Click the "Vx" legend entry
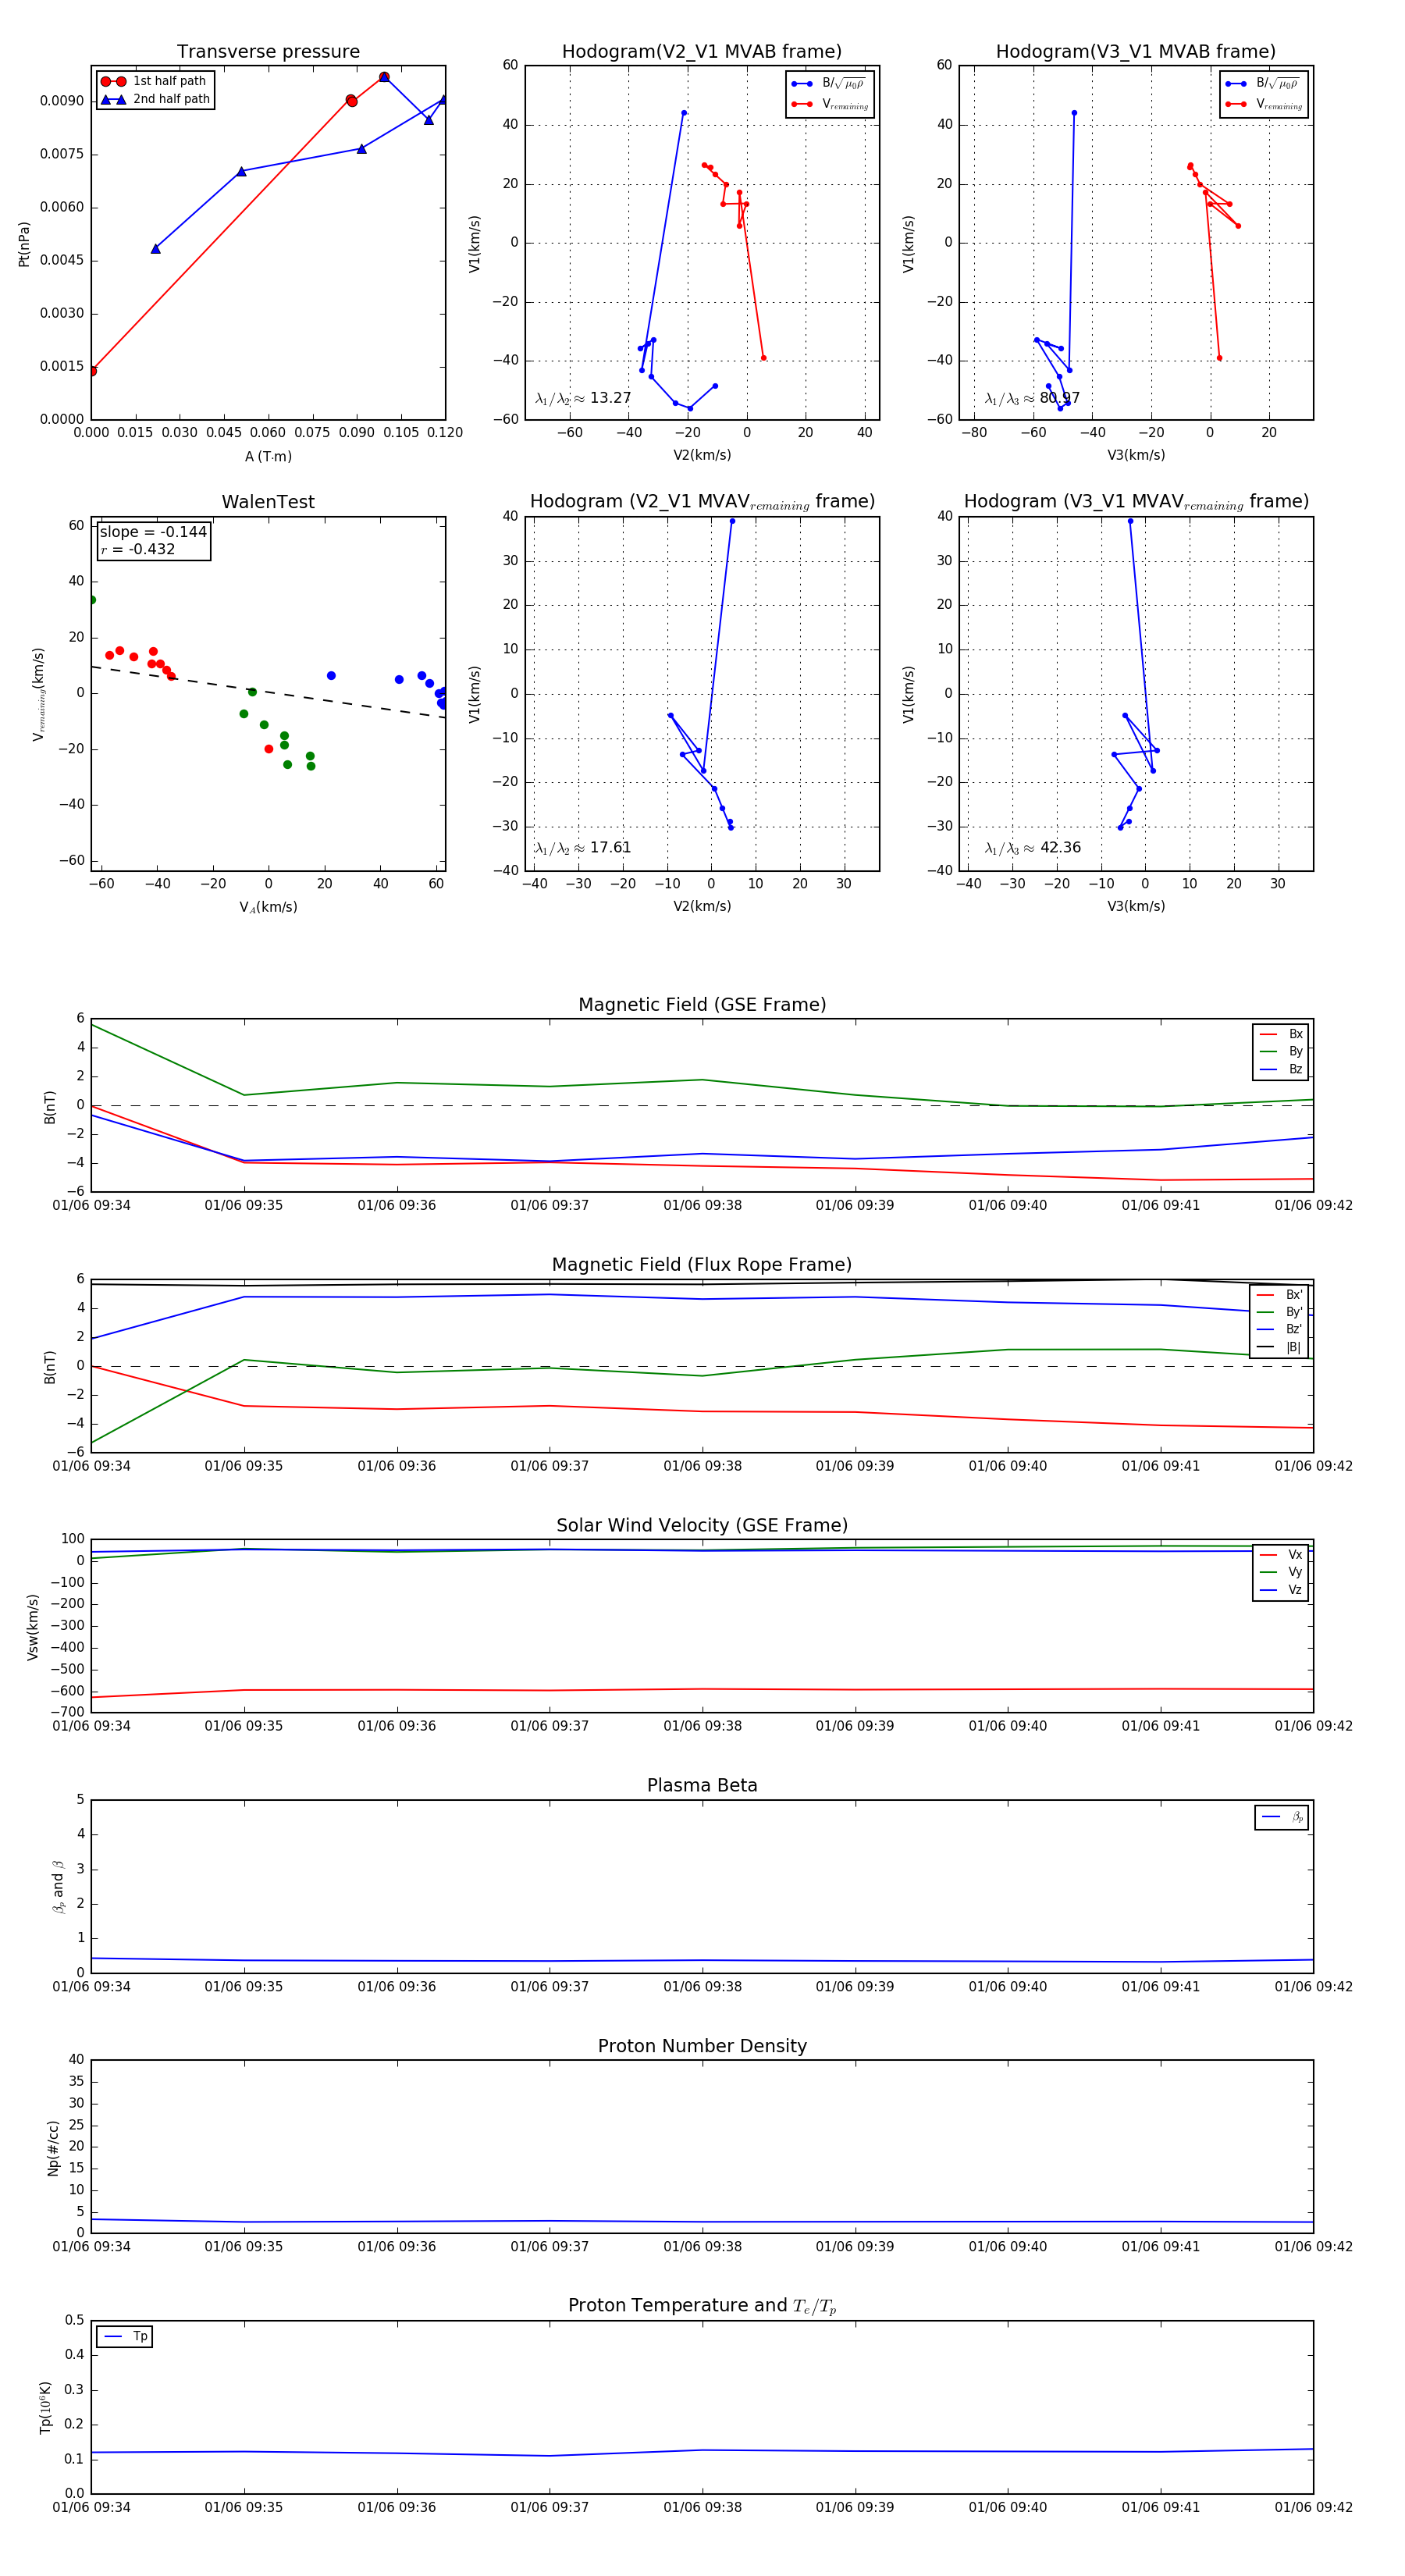The image size is (1405, 2576). coord(1281,1555)
